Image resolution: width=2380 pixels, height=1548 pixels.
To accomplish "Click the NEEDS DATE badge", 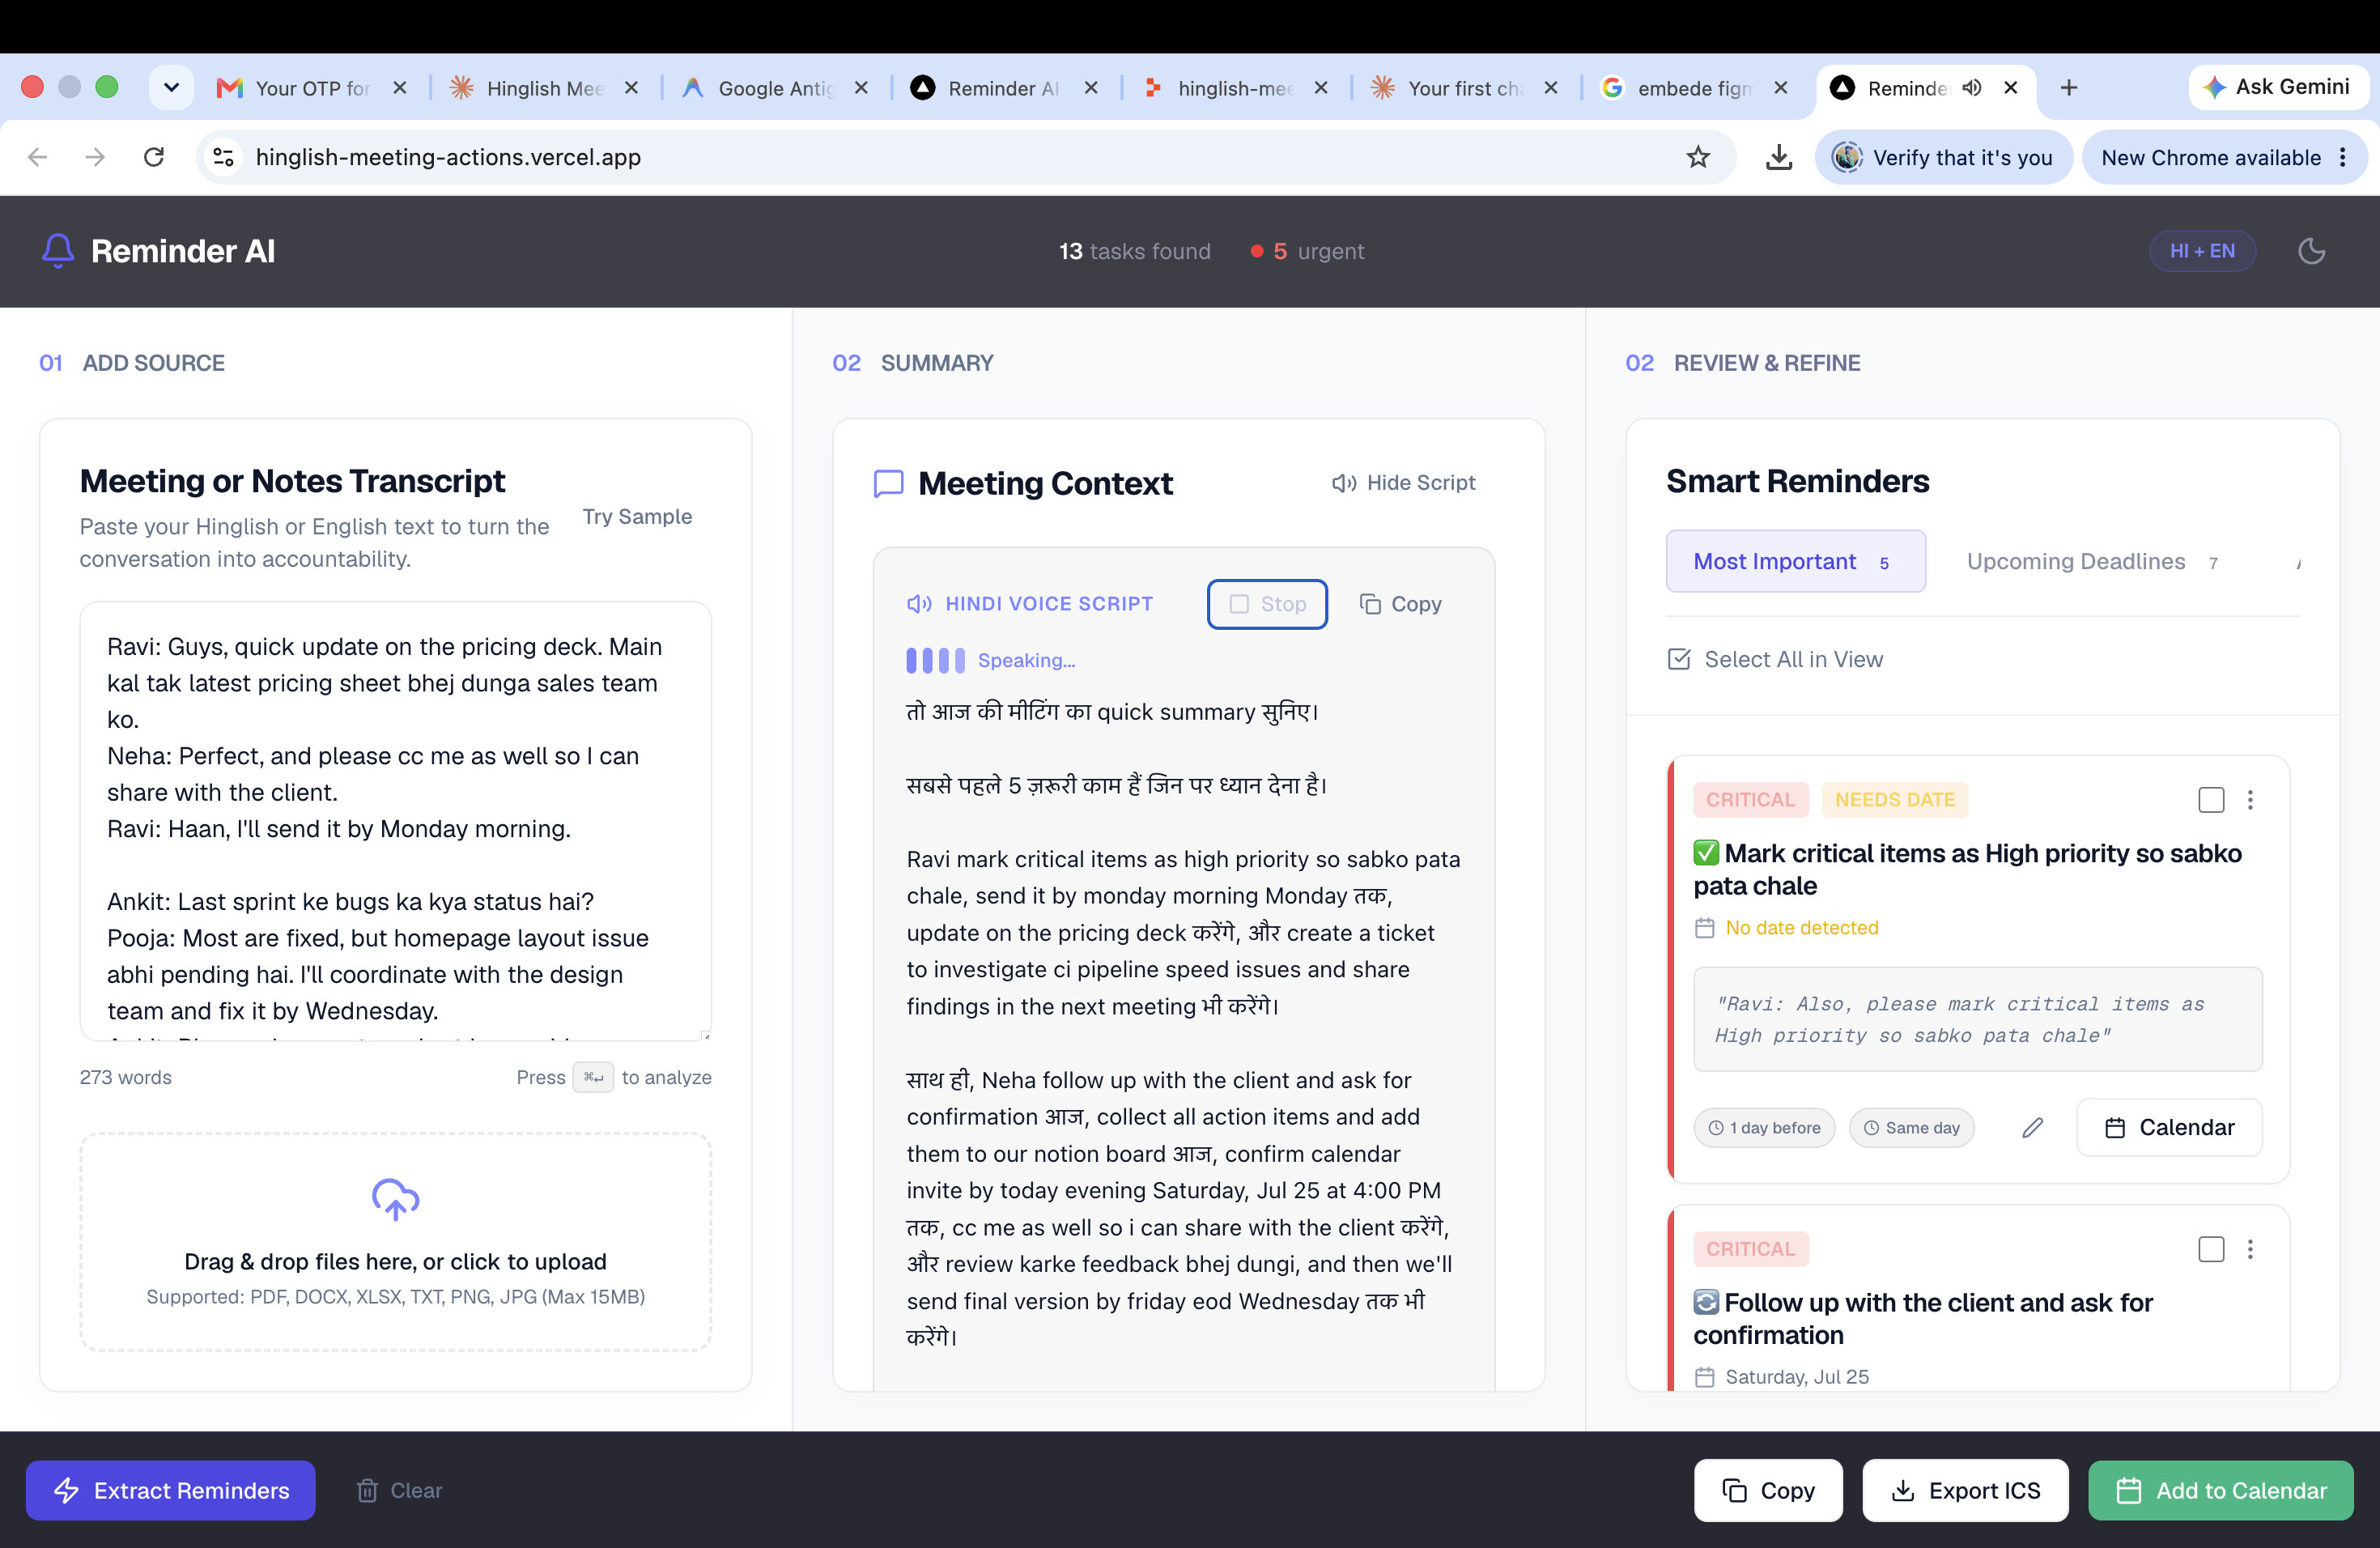I will (1895, 800).
